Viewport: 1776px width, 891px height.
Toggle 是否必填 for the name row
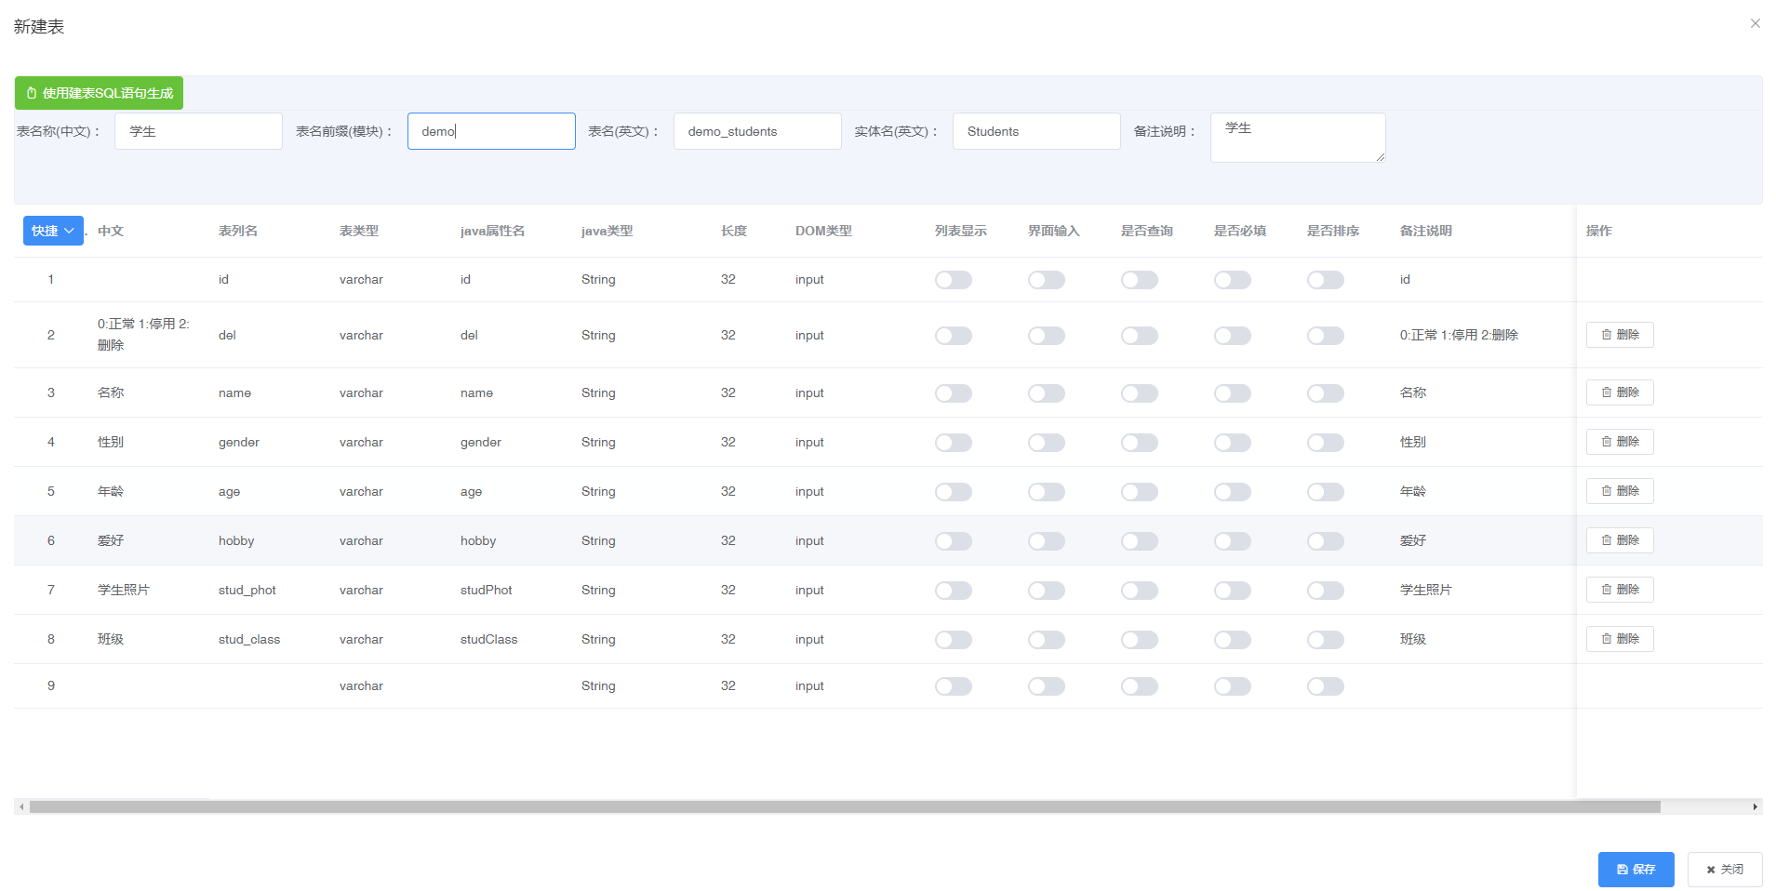pos(1233,393)
